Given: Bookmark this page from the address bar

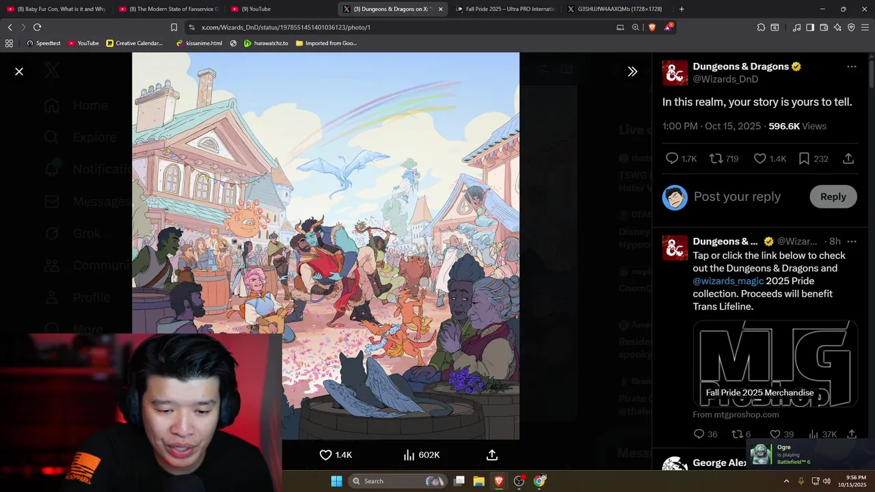Looking at the screenshot, I should click(174, 27).
